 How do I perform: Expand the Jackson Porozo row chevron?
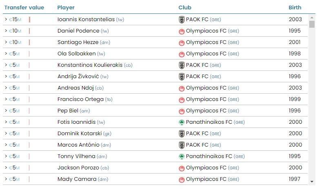6,167
